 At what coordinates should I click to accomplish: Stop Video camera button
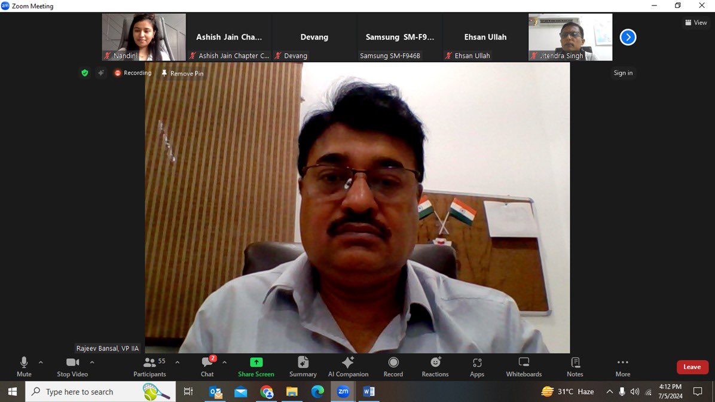pyautogui.click(x=72, y=367)
